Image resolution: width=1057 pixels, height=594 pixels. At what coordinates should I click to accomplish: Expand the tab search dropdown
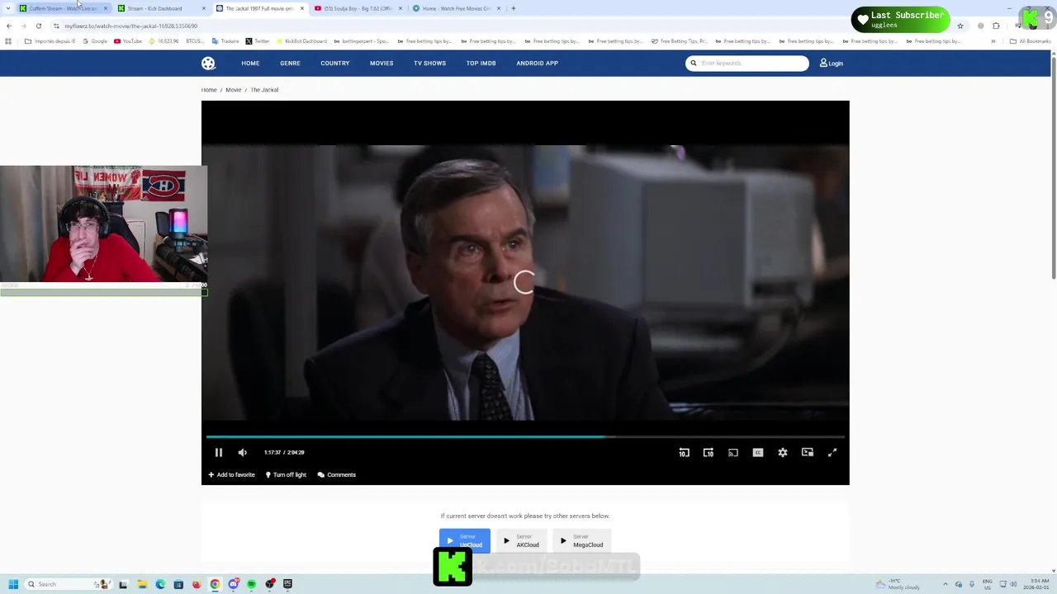(x=7, y=8)
